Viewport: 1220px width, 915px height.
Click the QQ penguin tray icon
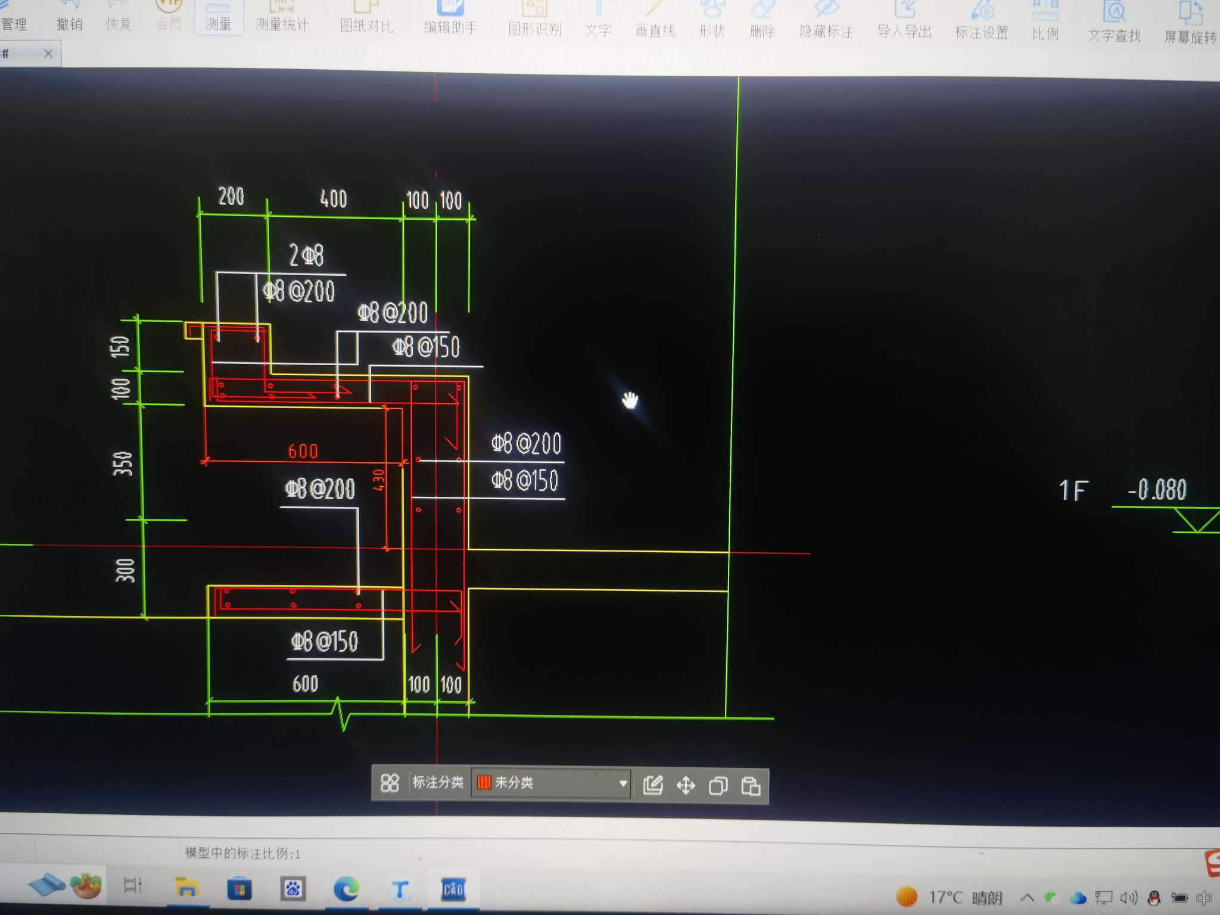(x=1154, y=898)
